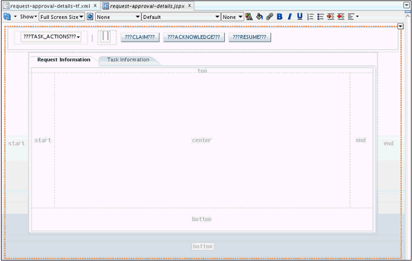The image size is (412, 261).
Task: Click the second red-arrow indent icon
Action: (341, 17)
